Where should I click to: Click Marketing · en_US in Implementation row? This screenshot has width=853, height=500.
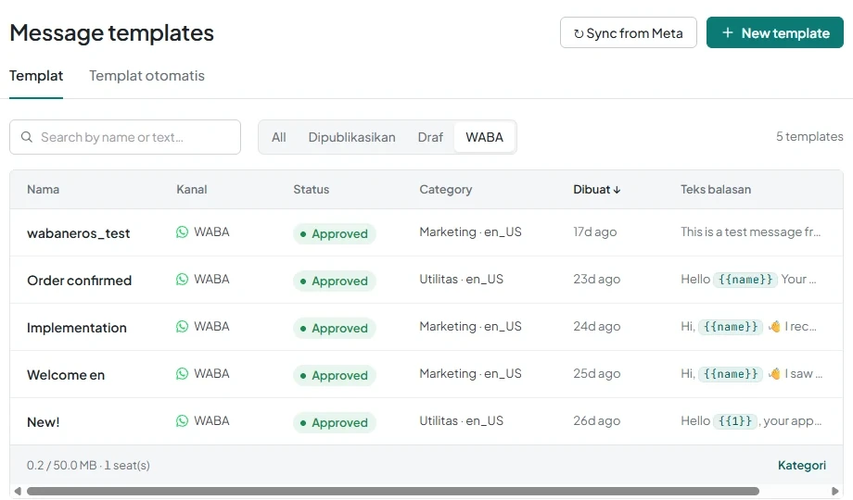(470, 327)
